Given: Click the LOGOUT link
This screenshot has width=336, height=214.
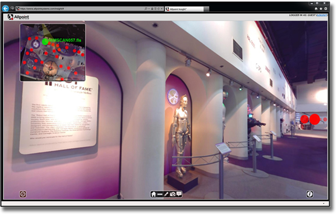Looking at the screenshot, I should (x=322, y=16).
